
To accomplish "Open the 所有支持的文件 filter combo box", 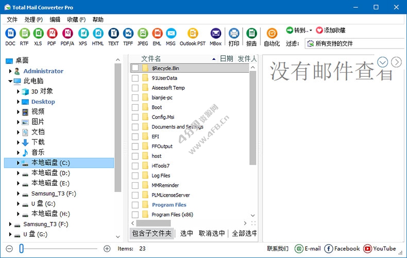I will 355,43.
